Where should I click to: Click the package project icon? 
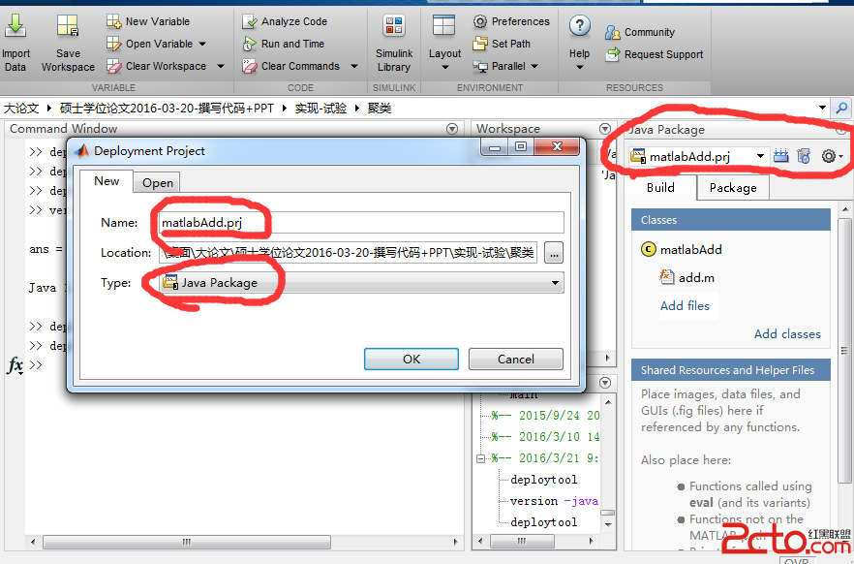click(x=804, y=156)
